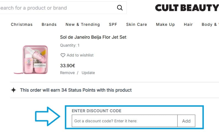Select the Hair category
Screen dimensions: 219x133
[x=188, y=24]
